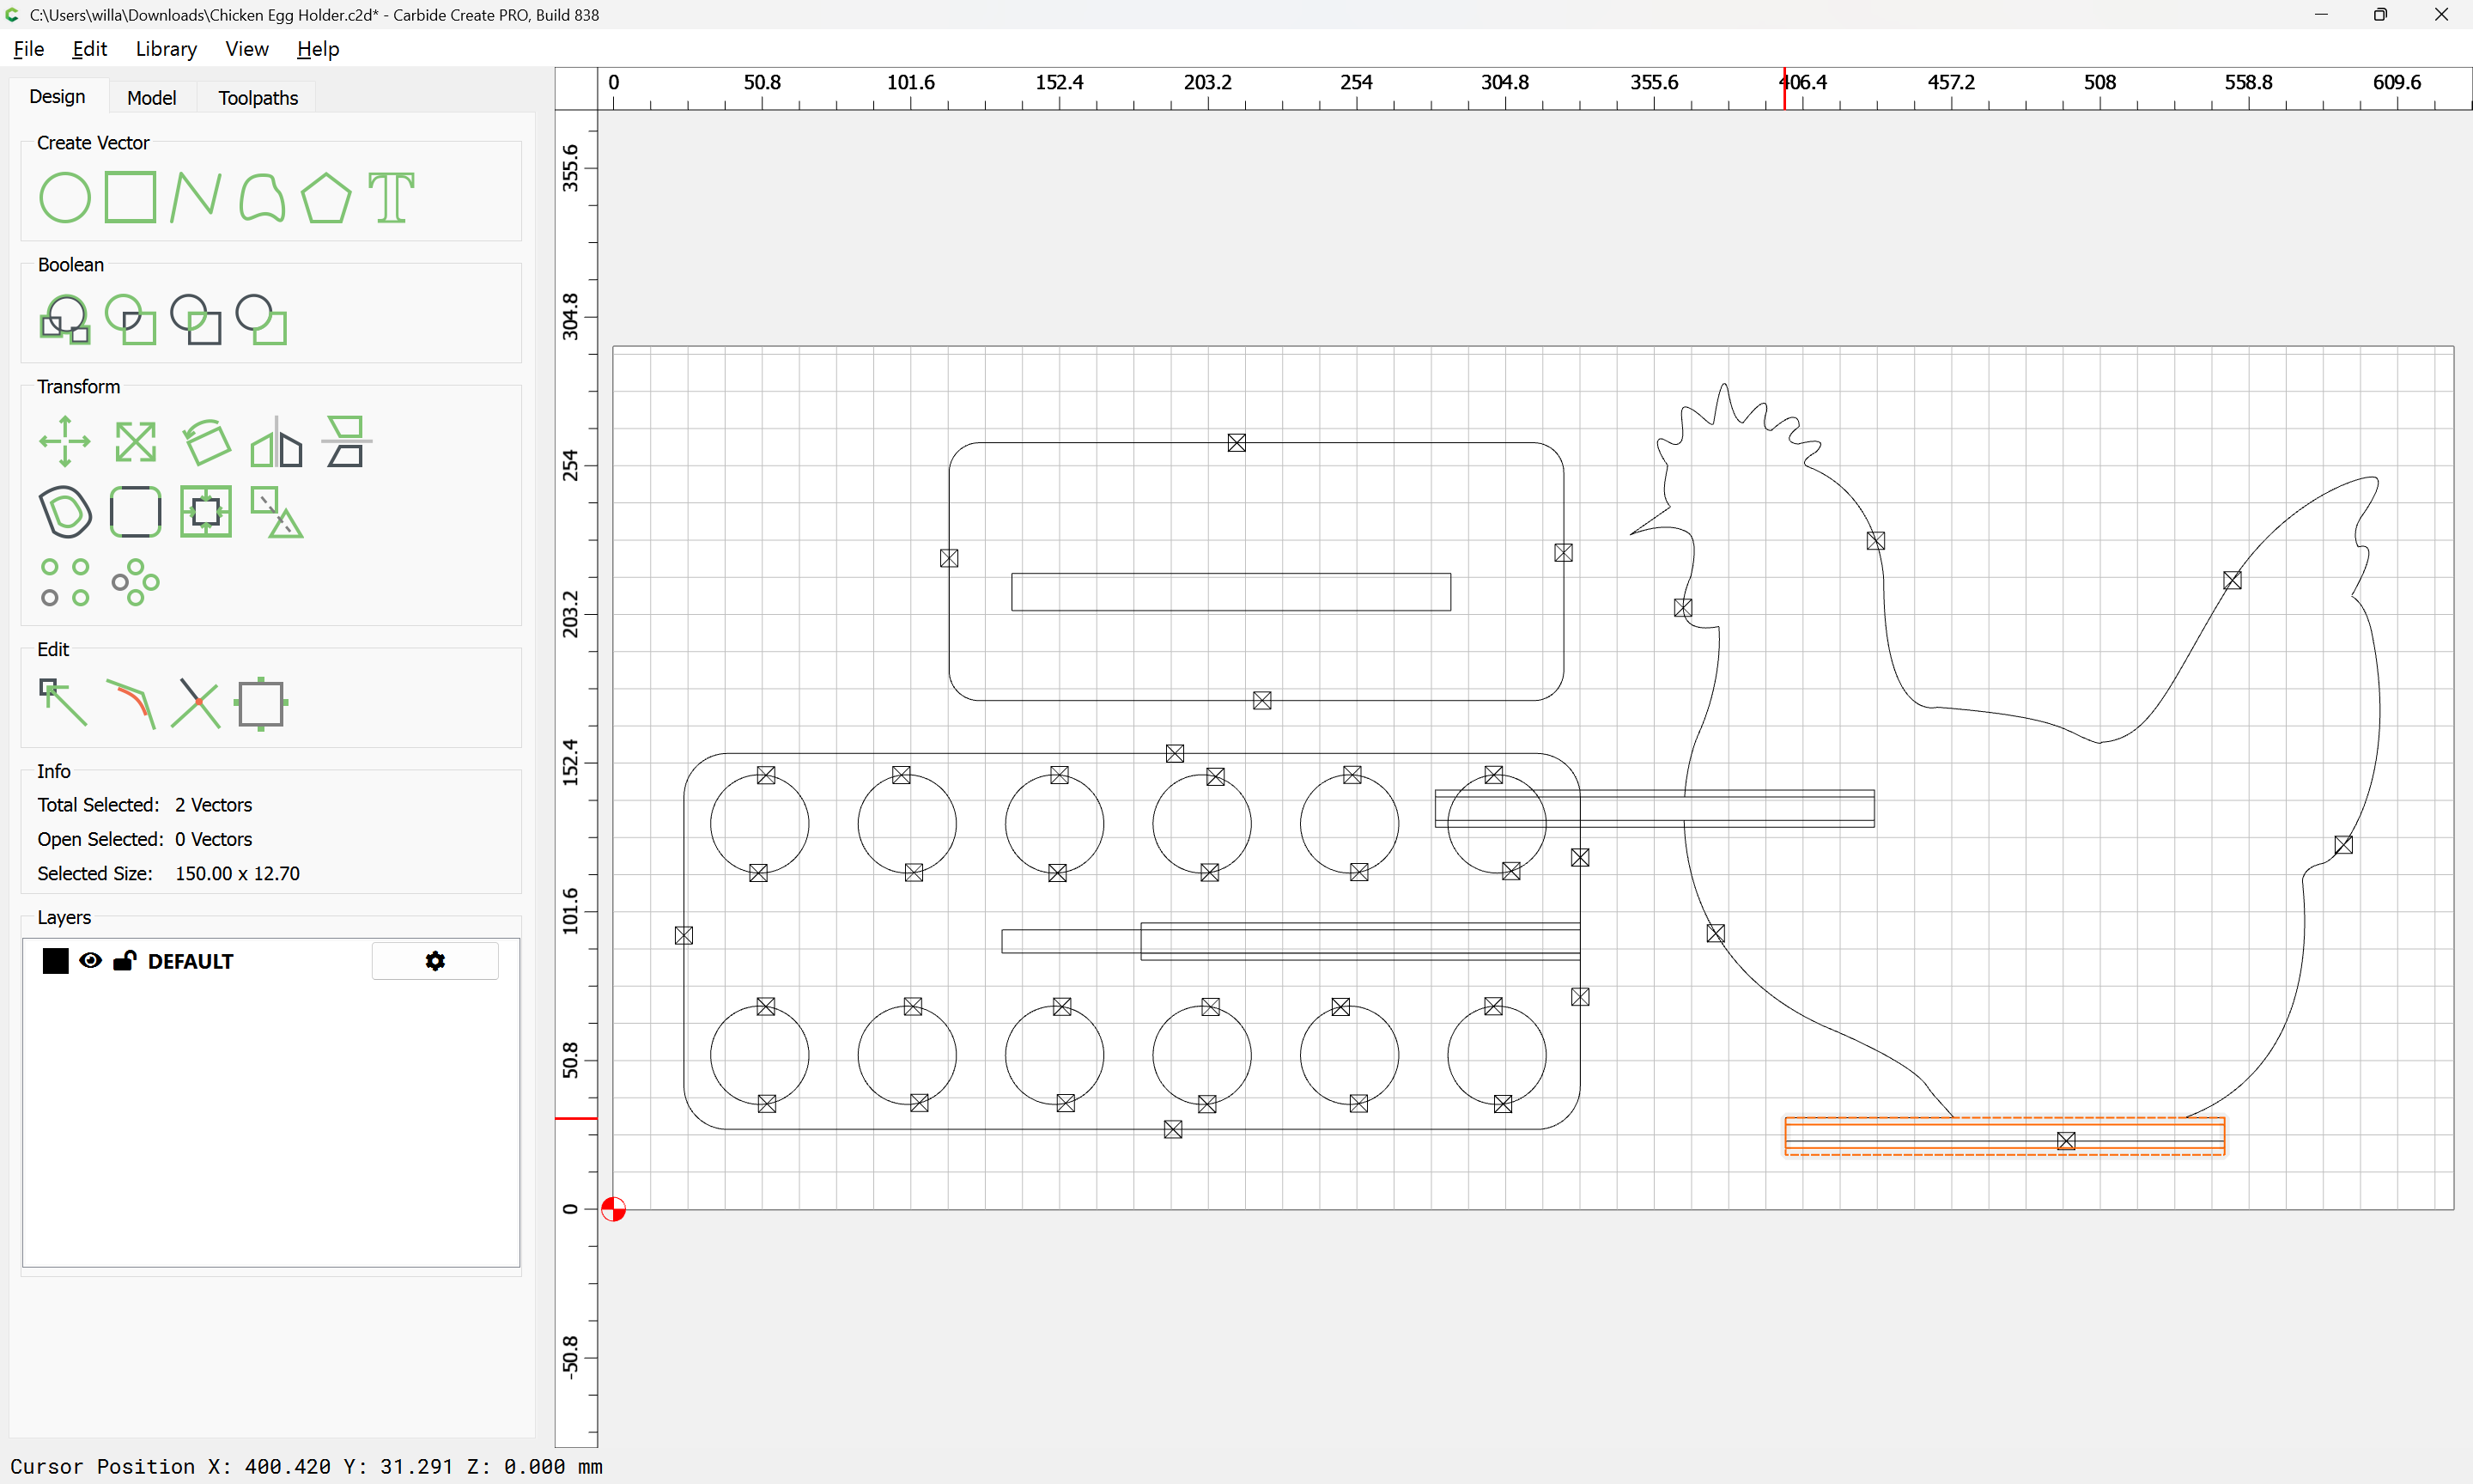Click the Linear Array icon
Screen dimensions: 2473x1484
(65, 582)
